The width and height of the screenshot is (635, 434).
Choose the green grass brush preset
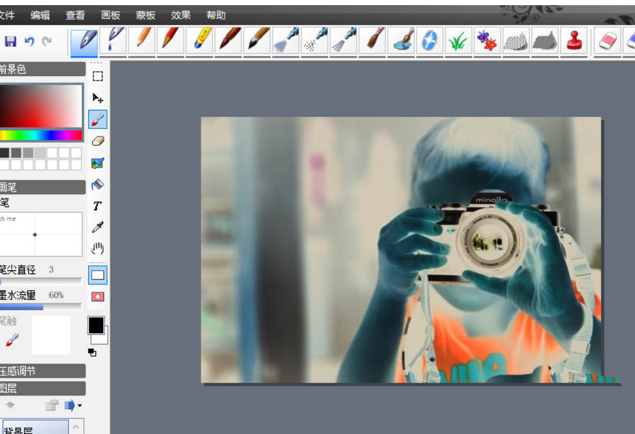coord(457,40)
